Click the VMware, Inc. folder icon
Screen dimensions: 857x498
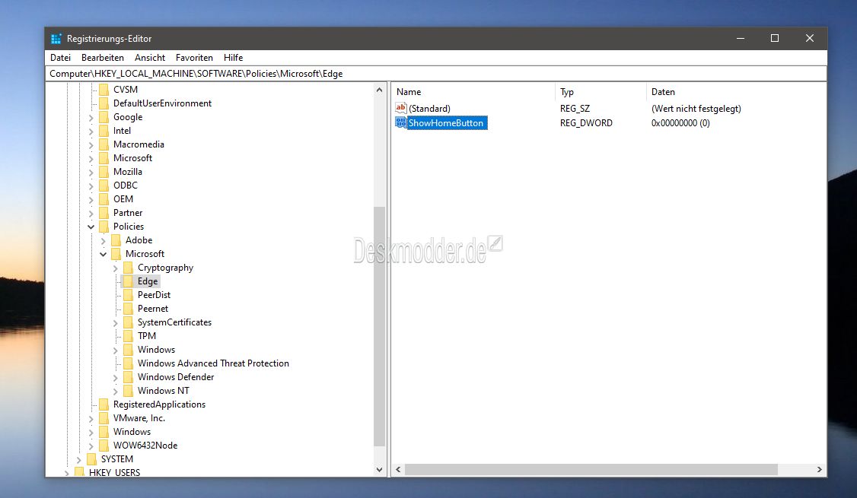(104, 417)
